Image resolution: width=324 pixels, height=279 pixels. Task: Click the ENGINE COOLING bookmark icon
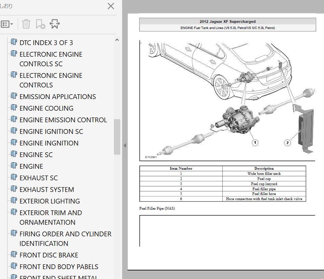tap(14, 108)
